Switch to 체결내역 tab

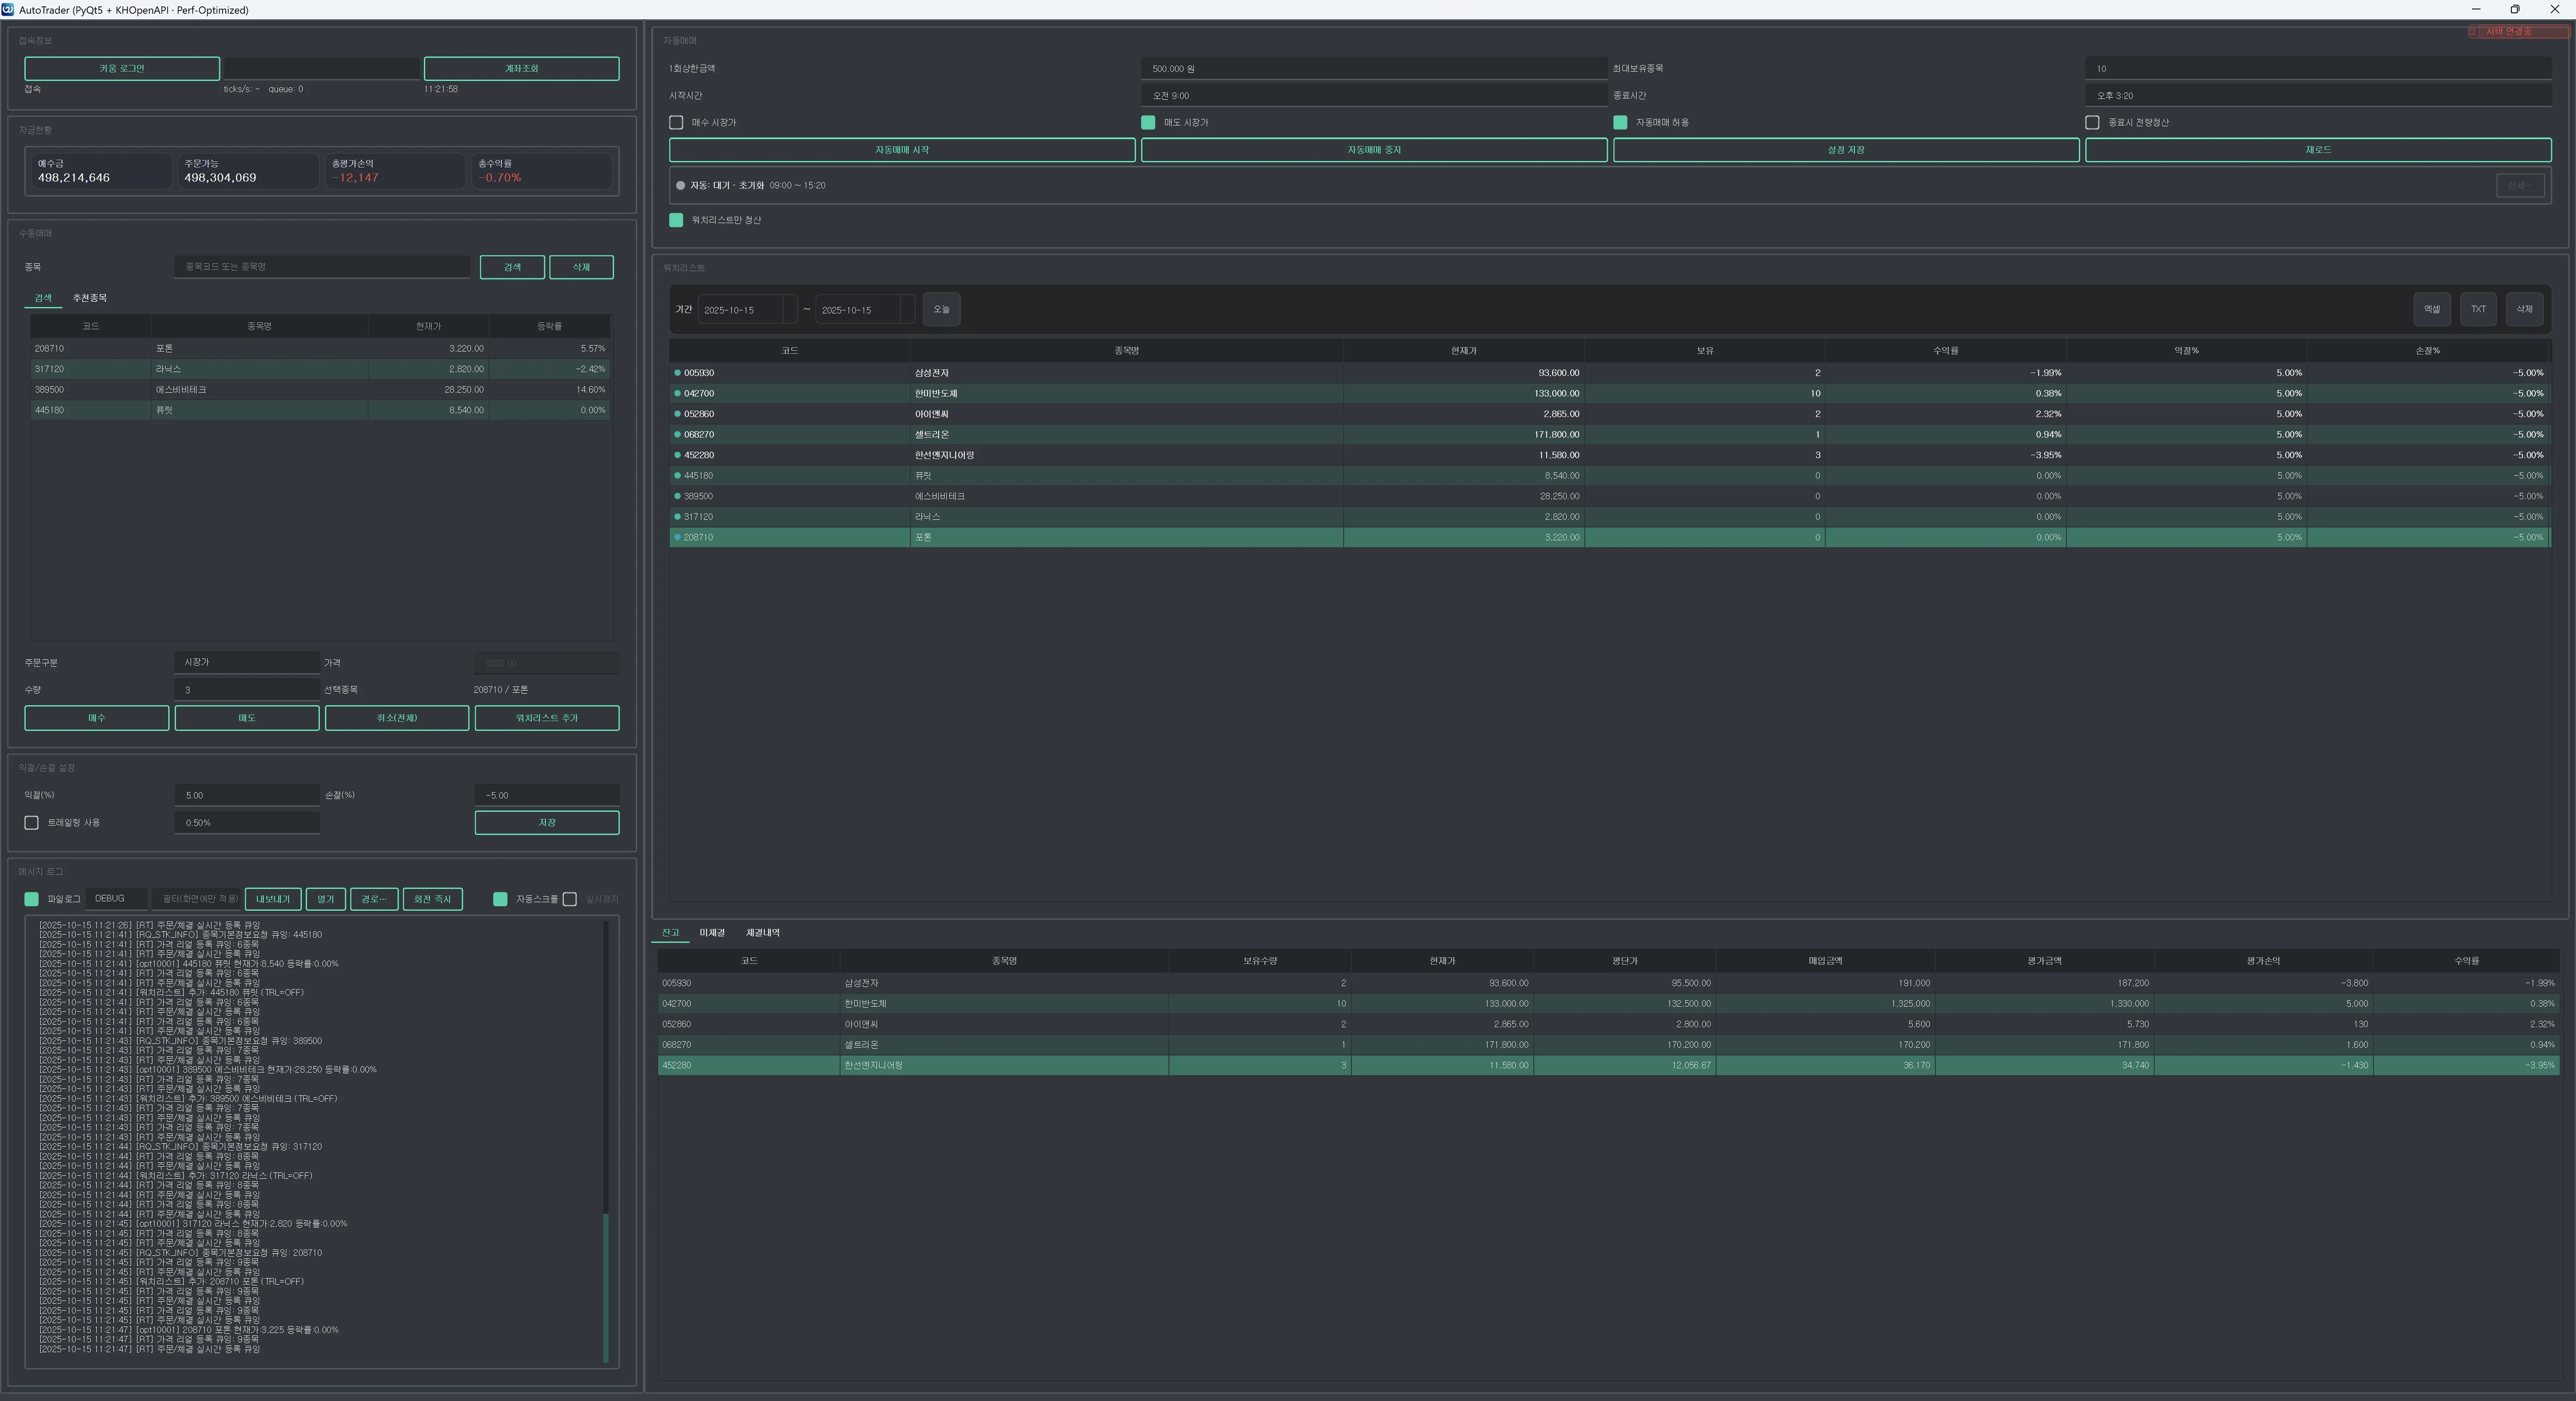pos(762,933)
